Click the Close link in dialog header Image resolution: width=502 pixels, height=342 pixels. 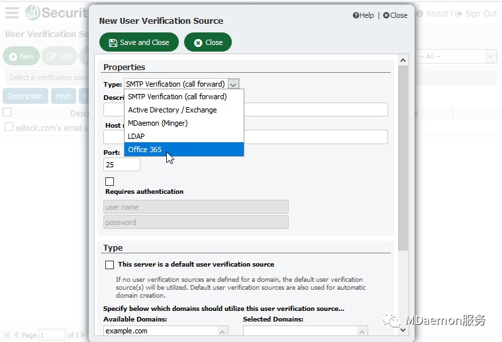[395, 15]
